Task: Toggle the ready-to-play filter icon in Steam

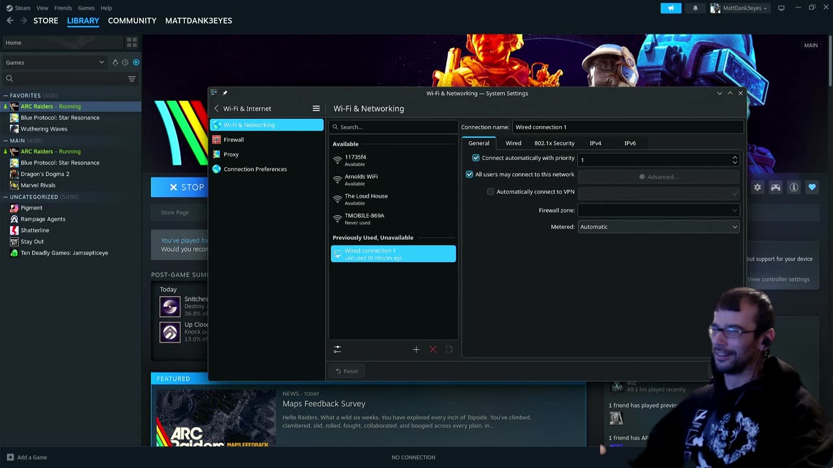Action: pos(136,62)
